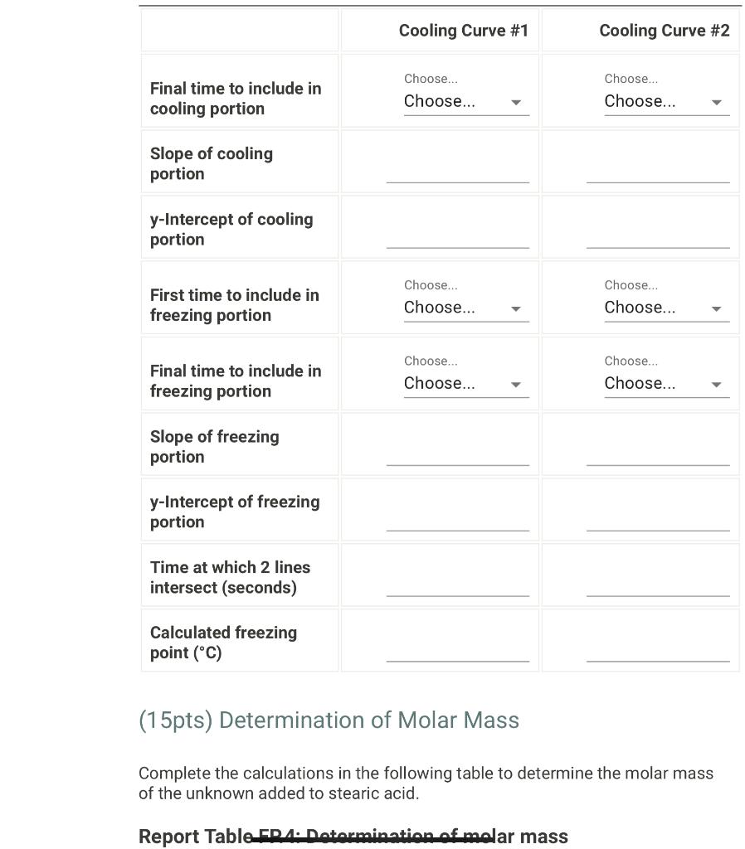
Task: Select Curve #2 calculated freezing point field
Action: [x=658, y=650]
